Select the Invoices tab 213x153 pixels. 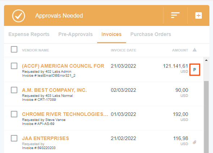pyautogui.click(x=112, y=34)
